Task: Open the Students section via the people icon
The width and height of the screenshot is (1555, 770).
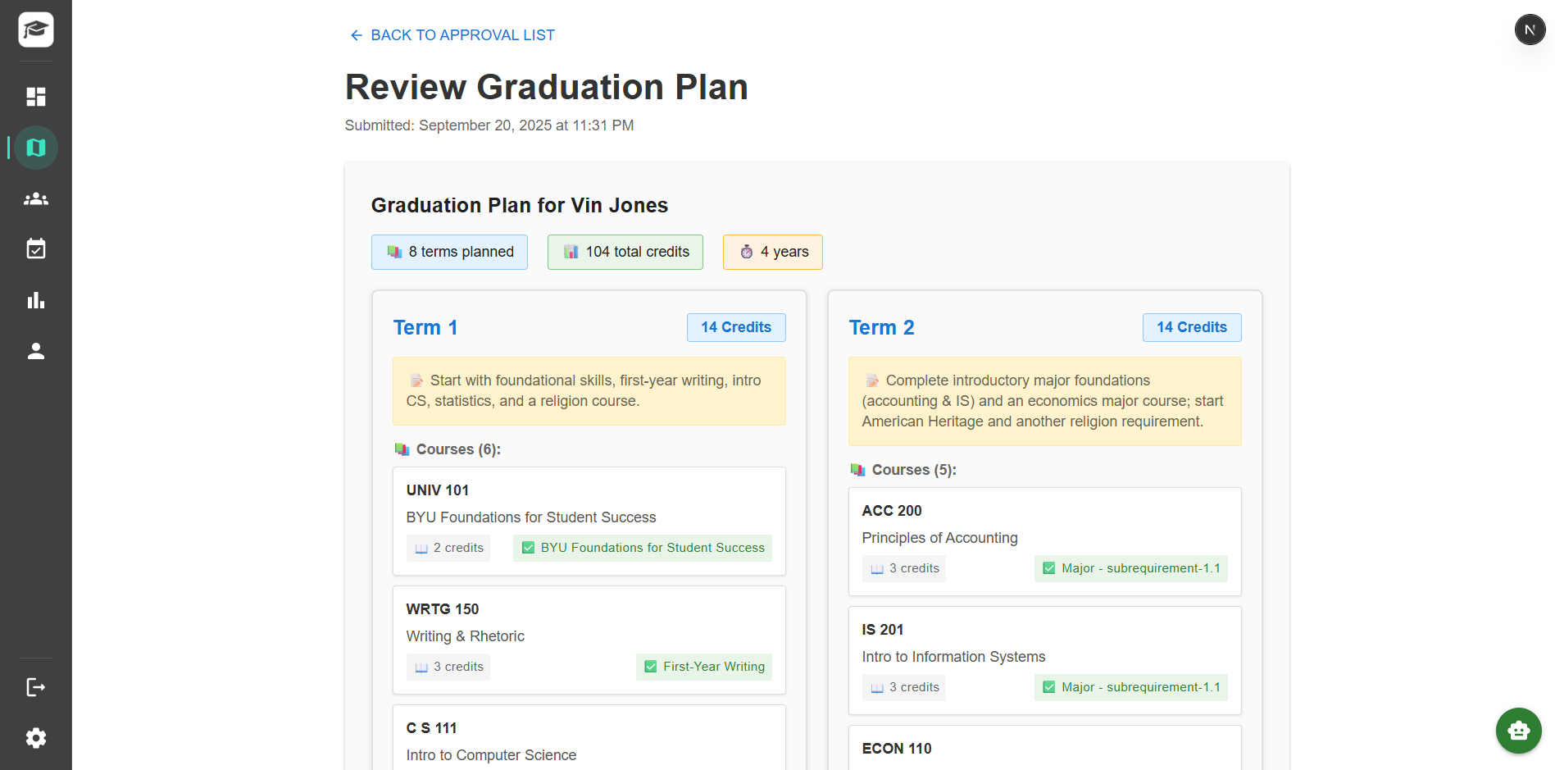Action: (36, 198)
